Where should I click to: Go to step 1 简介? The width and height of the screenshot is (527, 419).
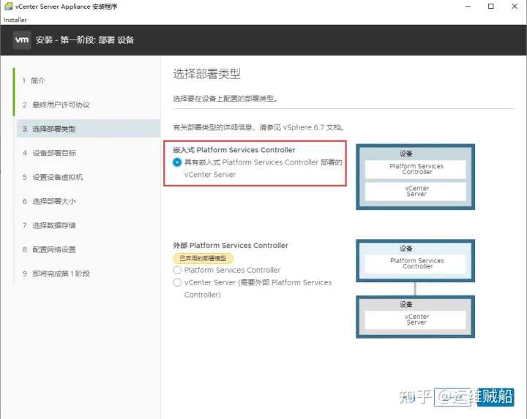point(38,80)
